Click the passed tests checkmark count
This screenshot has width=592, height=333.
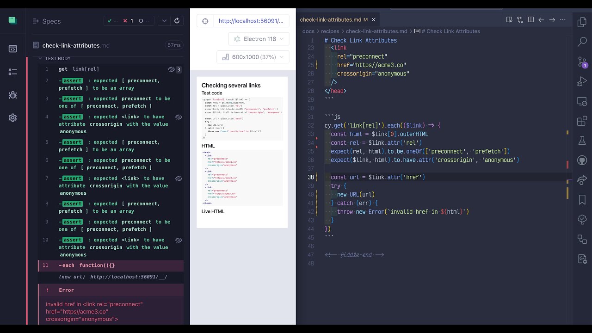113,21
